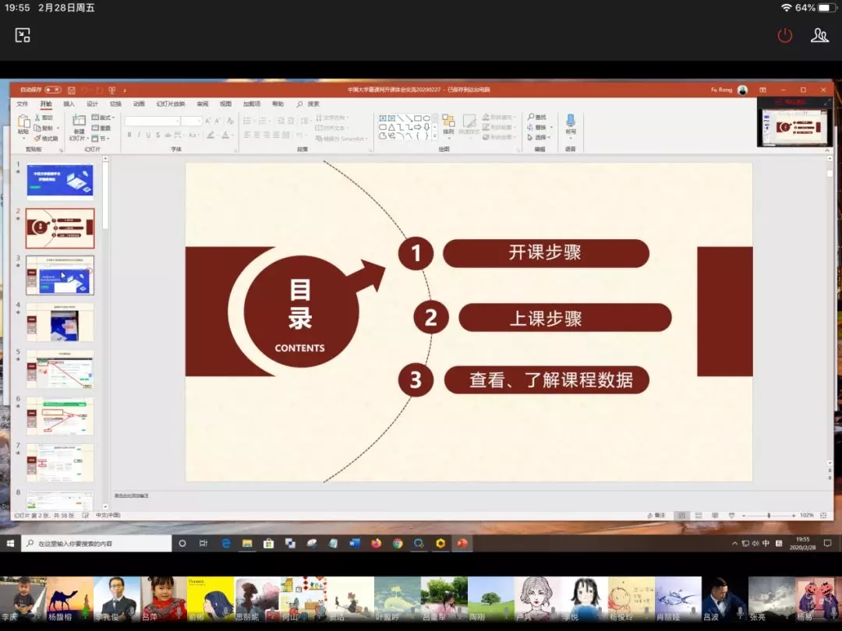The image size is (842, 631).
Task: Switch to the Slide Show (幻灯片放映) tab
Action: (171, 104)
